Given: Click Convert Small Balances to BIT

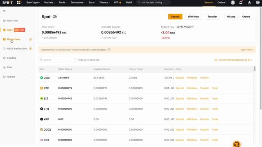Looking at the screenshot, I should pos(235,60).
